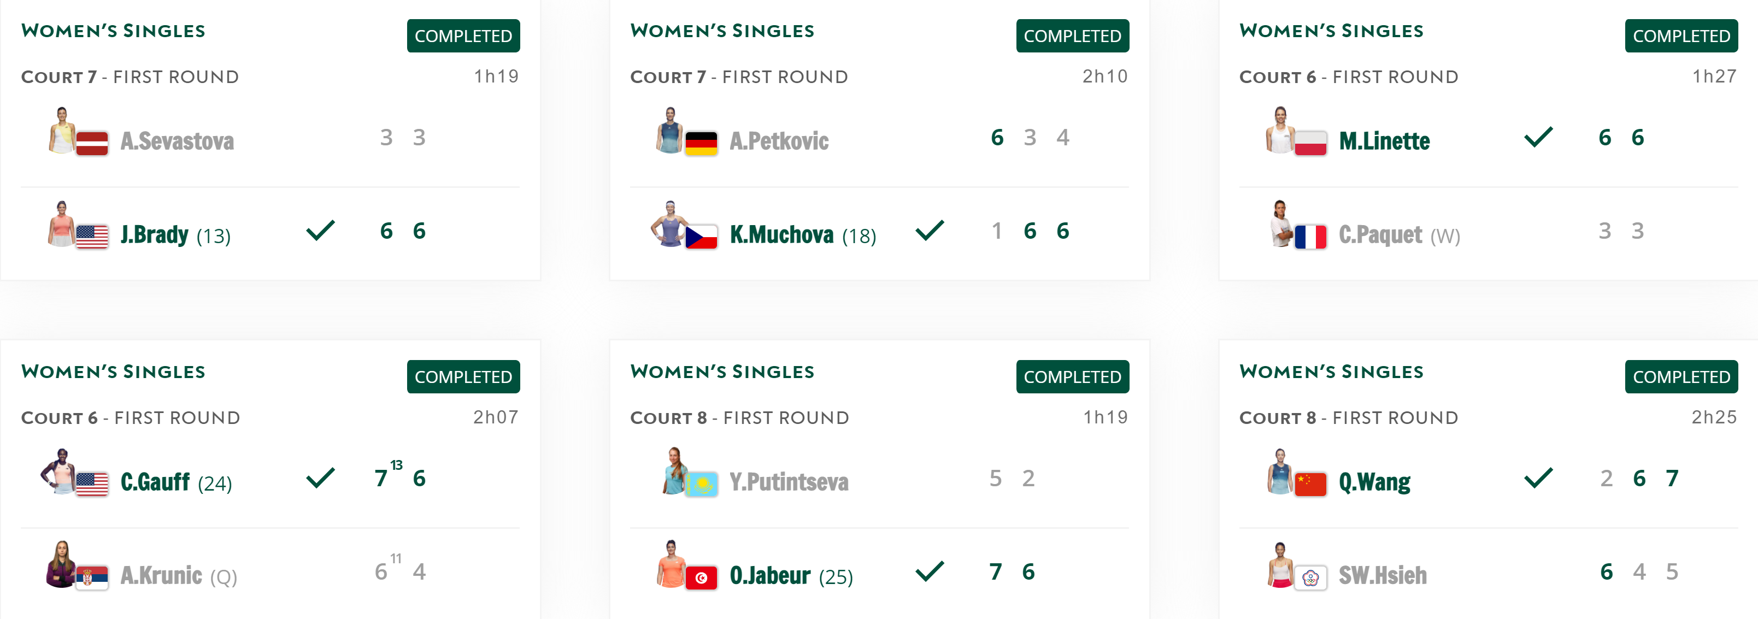Click the COMPLETED badge on Wang–Hsieh match
The height and width of the screenshot is (619, 1758).
click(1681, 377)
